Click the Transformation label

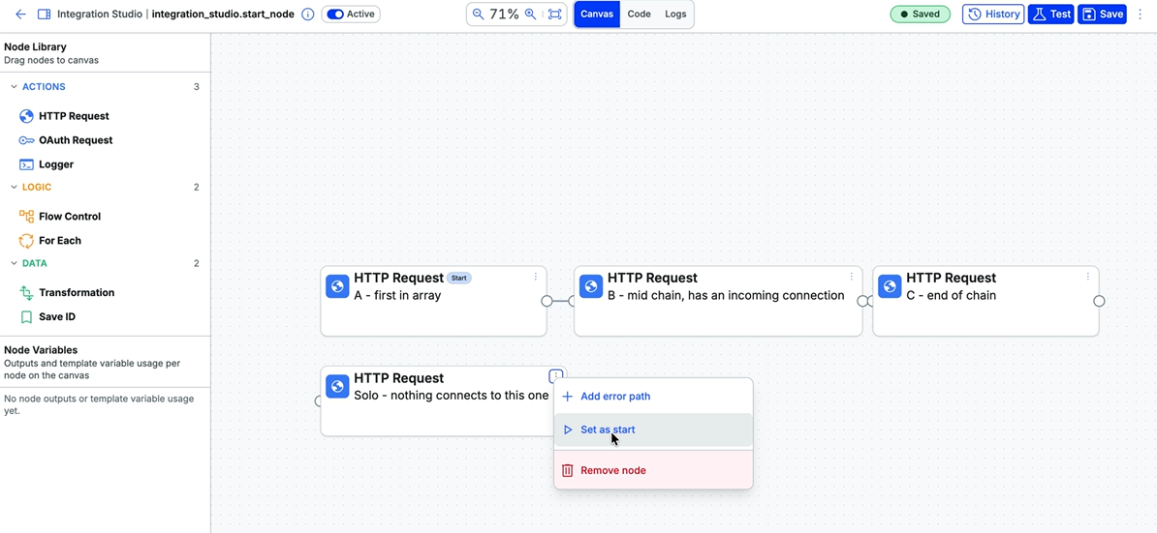pyautogui.click(x=77, y=292)
